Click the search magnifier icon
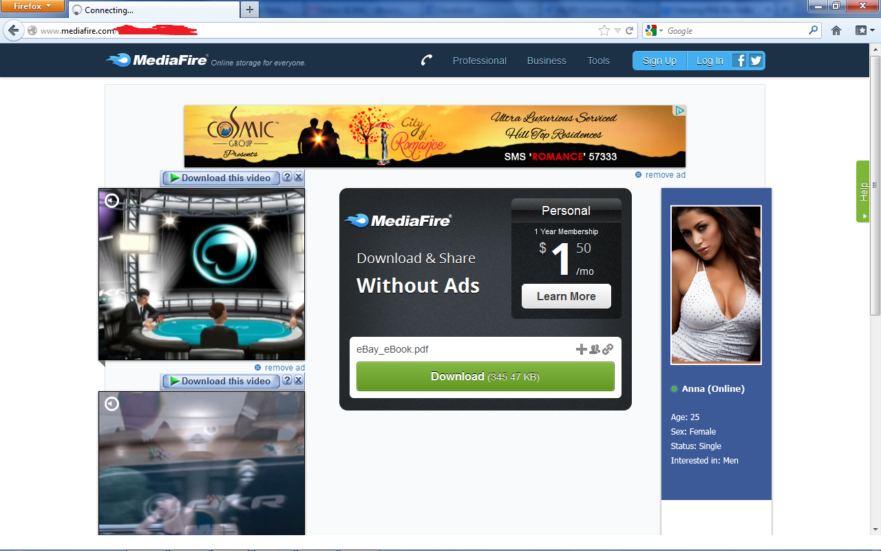 pyautogui.click(x=813, y=30)
